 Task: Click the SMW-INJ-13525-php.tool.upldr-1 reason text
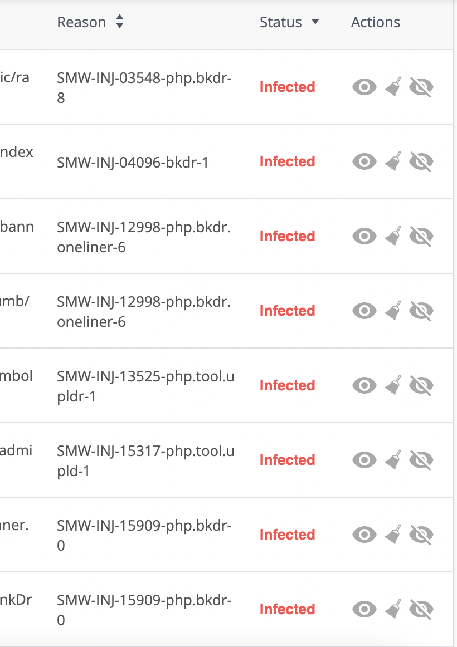[x=145, y=386]
